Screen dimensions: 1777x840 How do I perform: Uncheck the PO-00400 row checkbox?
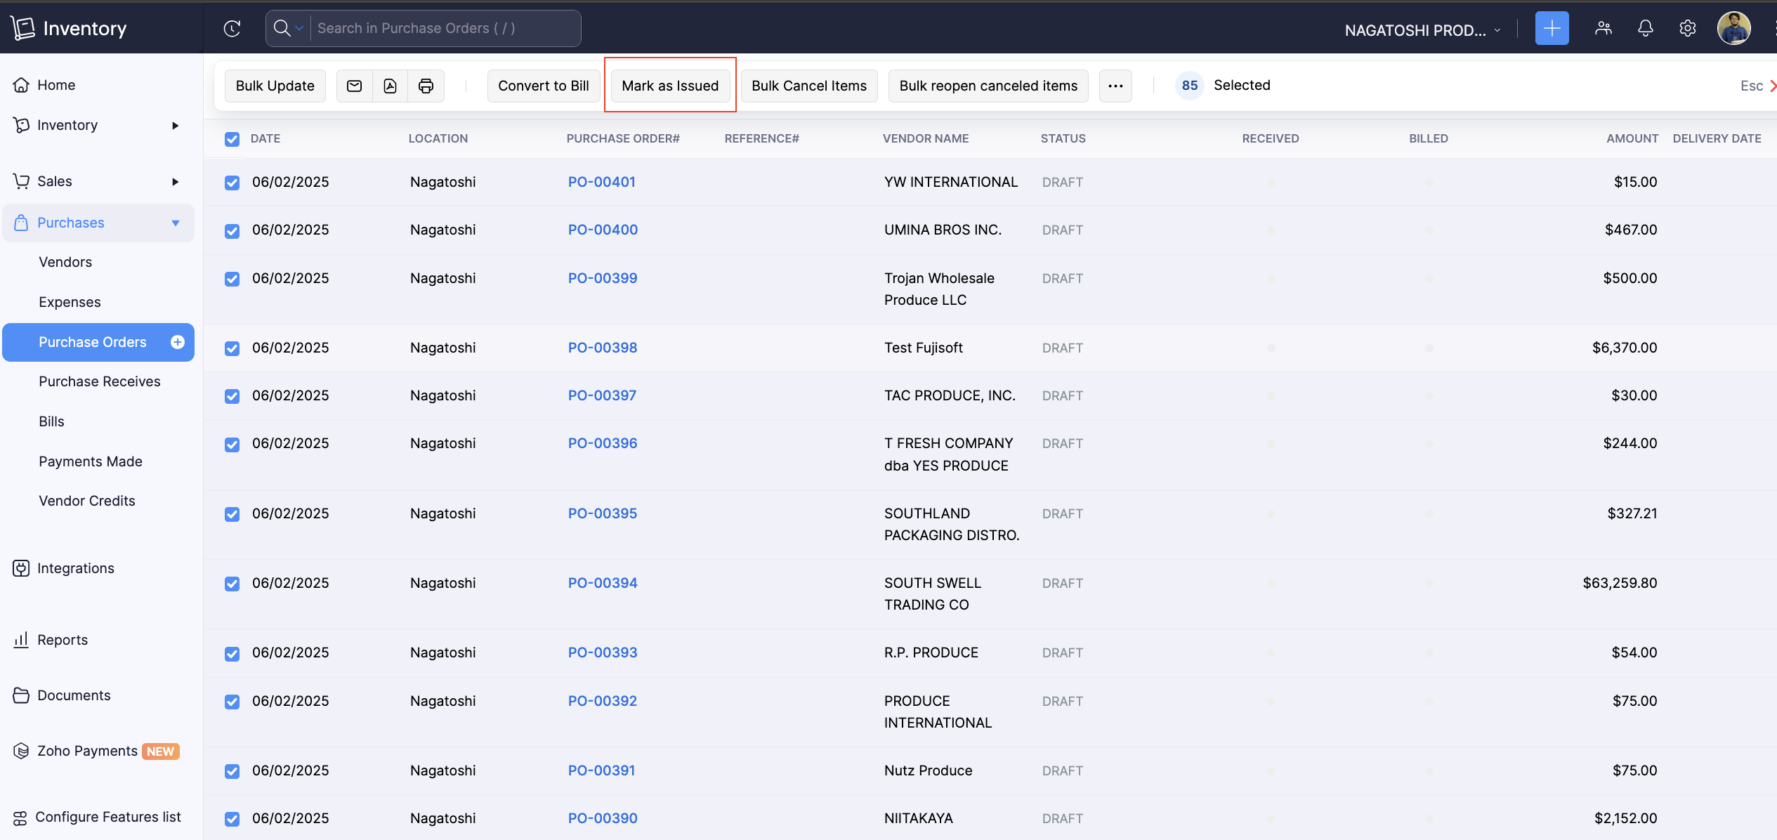tap(232, 230)
